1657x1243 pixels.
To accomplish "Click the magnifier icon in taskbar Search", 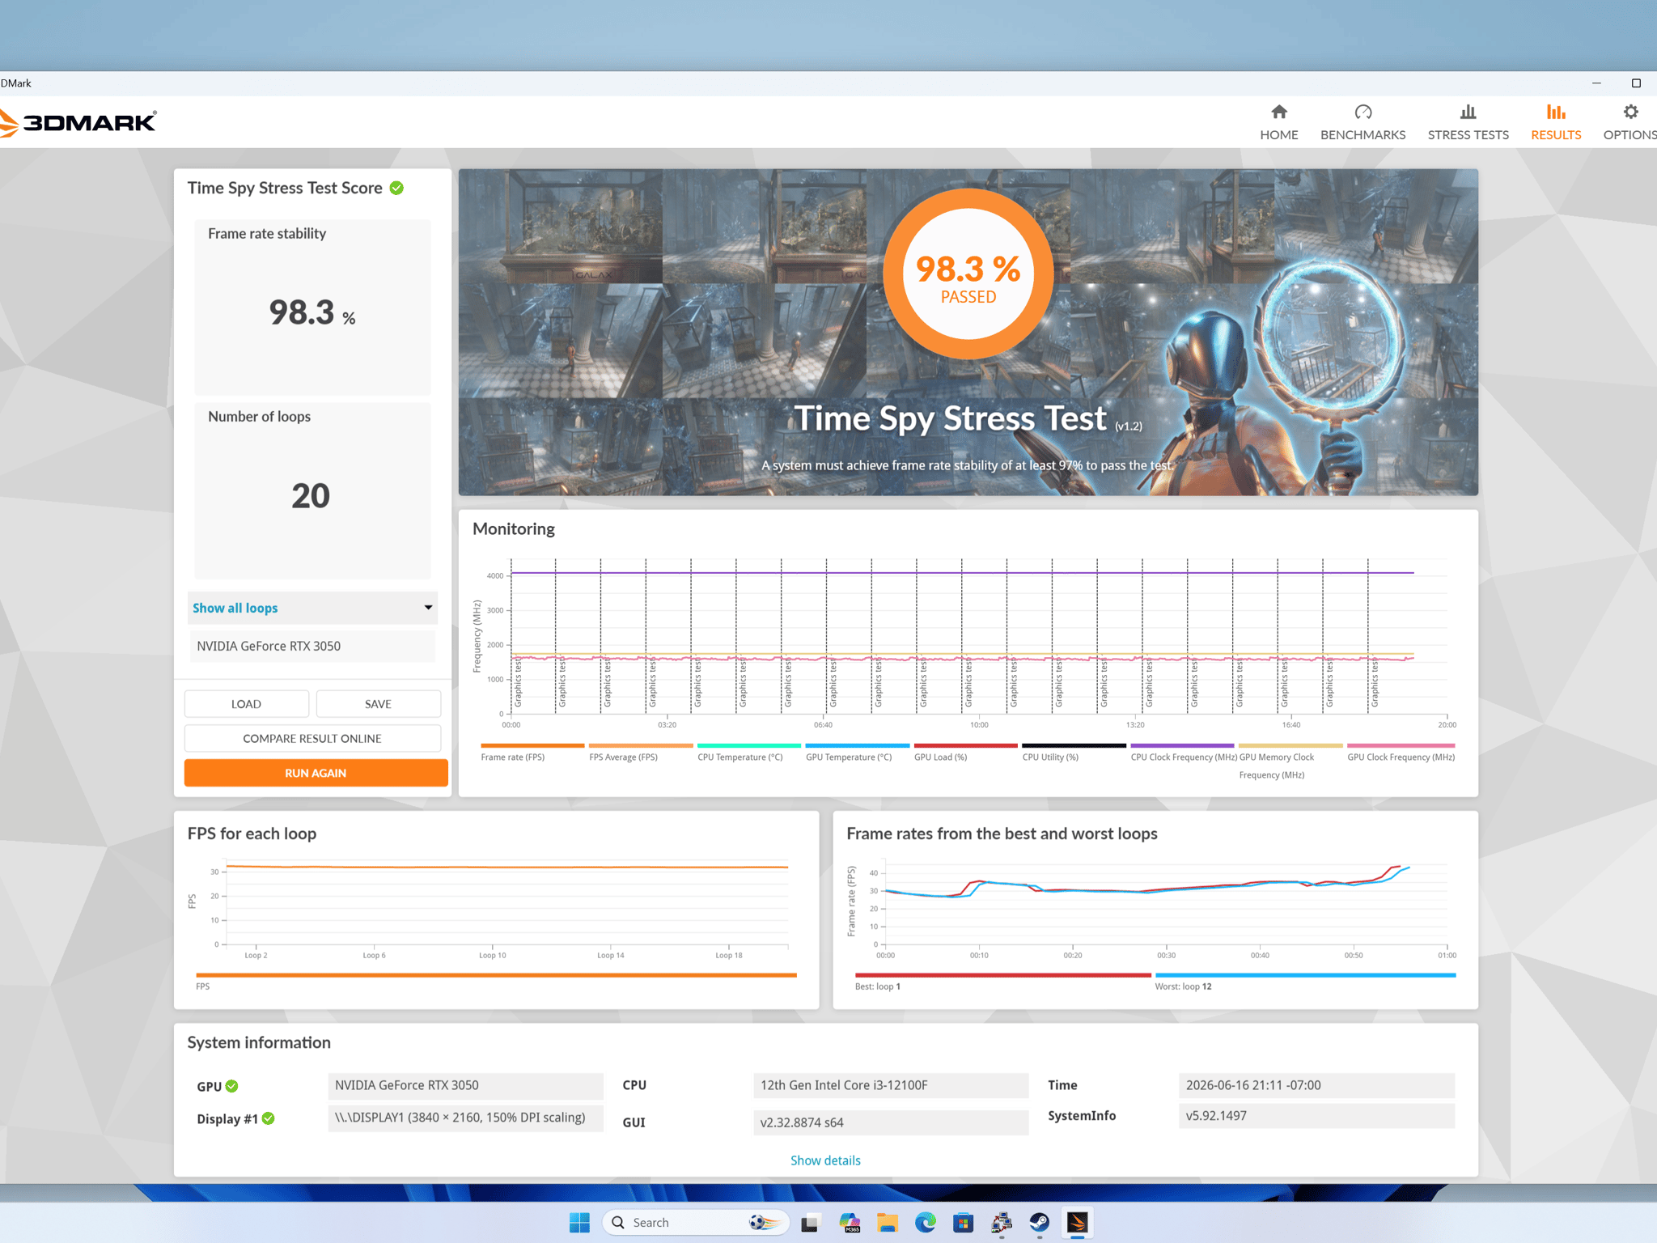I will [x=618, y=1223].
